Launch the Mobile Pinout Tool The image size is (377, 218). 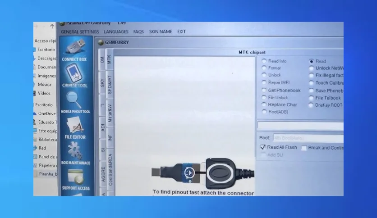(x=75, y=102)
